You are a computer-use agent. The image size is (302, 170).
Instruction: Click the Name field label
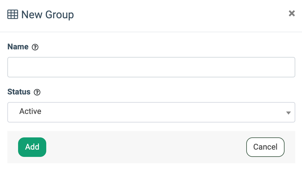pos(18,47)
